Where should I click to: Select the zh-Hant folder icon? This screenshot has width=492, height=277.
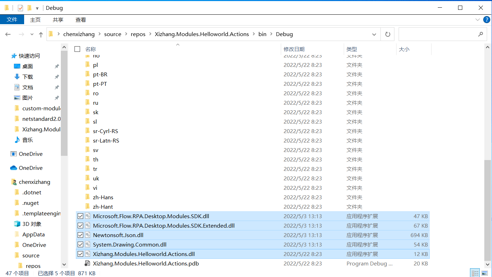click(x=87, y=207)
